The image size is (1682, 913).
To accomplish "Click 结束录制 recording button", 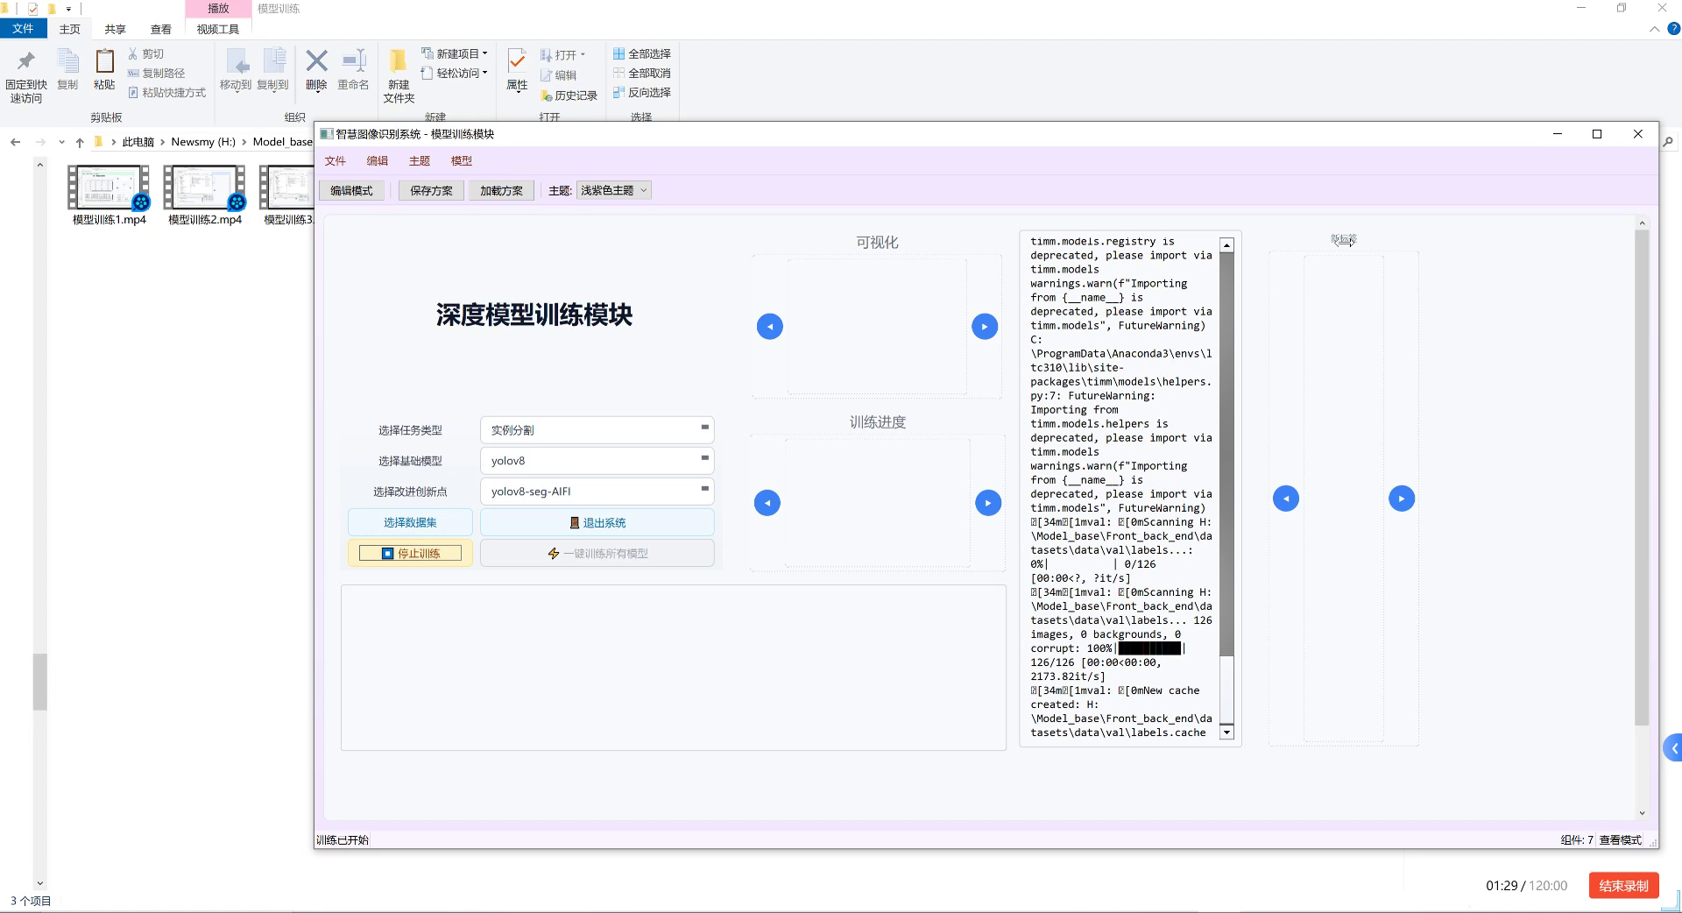I will [1624, 886].
